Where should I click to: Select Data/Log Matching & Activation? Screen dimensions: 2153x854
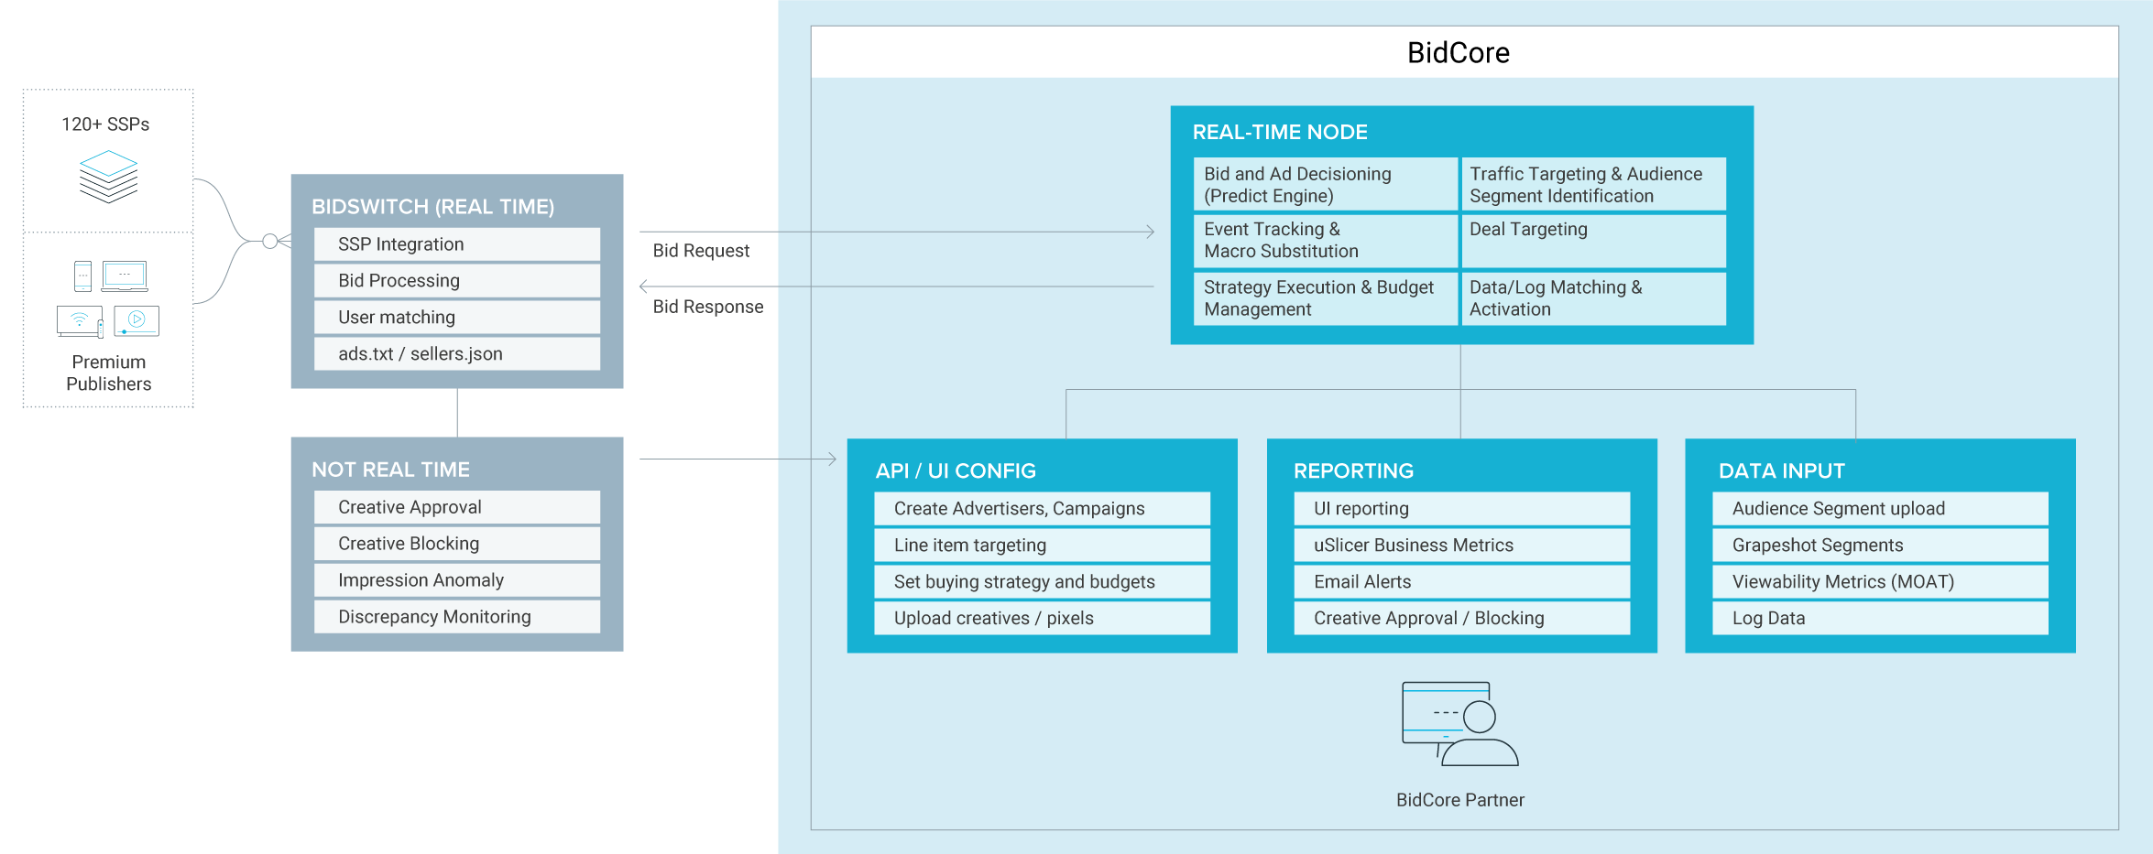(1593, 298)
